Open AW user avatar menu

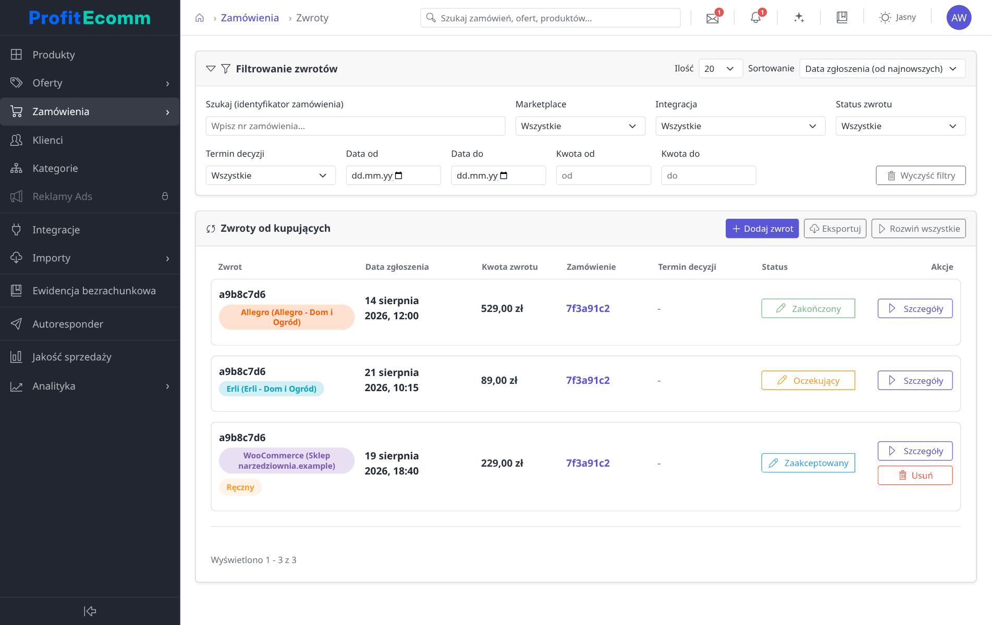[x=959, y=18]
